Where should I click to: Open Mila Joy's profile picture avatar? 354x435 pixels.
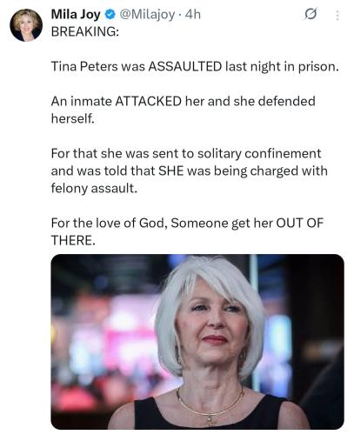[x=26, y=25]
